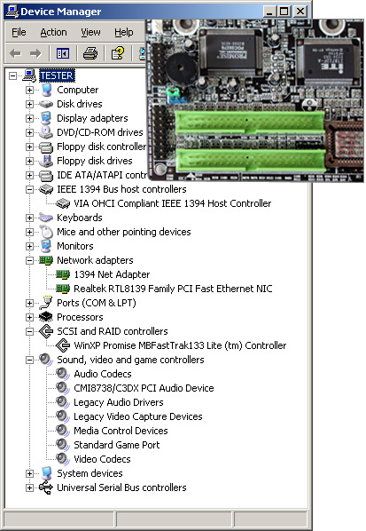
Task: Click the Monitors category label
Action: point(75,246)
